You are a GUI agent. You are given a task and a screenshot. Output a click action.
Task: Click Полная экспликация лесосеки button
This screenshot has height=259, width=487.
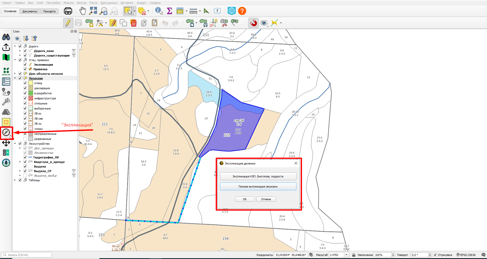coord(258,187)
